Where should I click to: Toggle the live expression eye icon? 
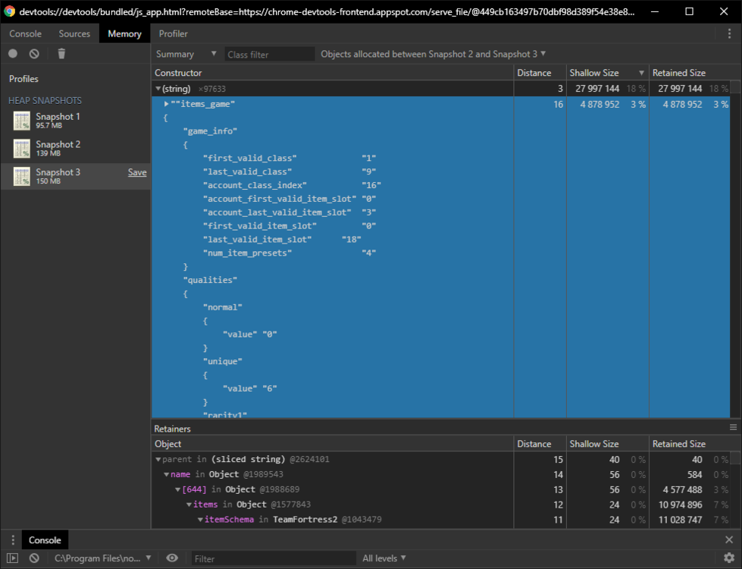(172, 558)
